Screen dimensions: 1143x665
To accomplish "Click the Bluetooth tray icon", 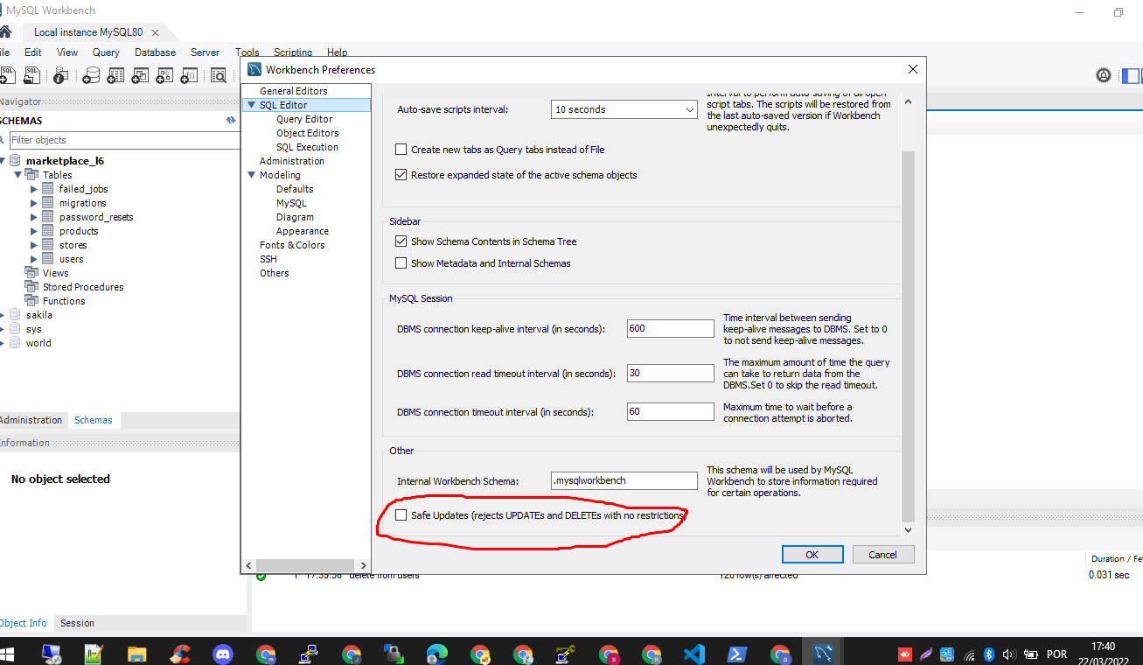I will [990, 654].
